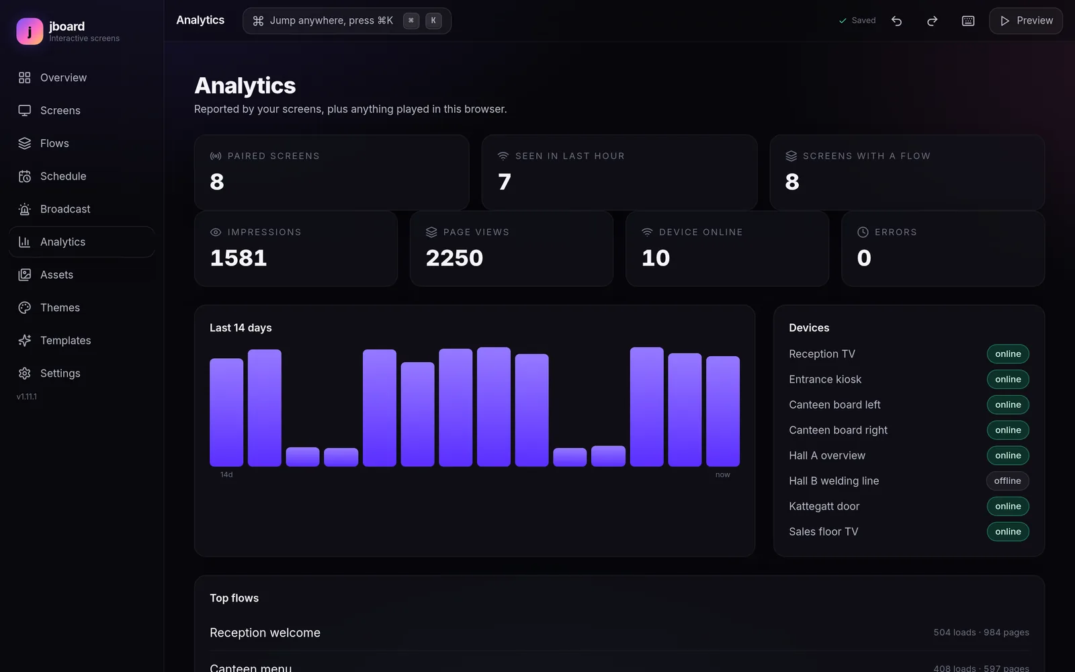Screen dimensions: 1075x672
Task: Click the Flows layers icon
Action: 25,144
